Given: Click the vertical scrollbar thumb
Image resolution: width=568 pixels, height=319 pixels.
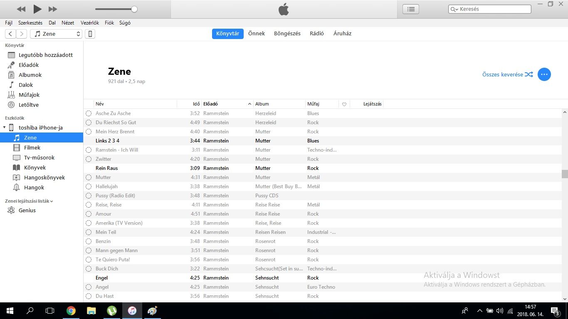Looking at the screenshot, I should pos(564,174).
